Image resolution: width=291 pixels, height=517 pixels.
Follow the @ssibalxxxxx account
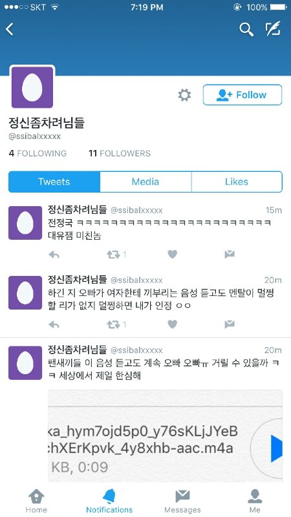coord(242,95)
